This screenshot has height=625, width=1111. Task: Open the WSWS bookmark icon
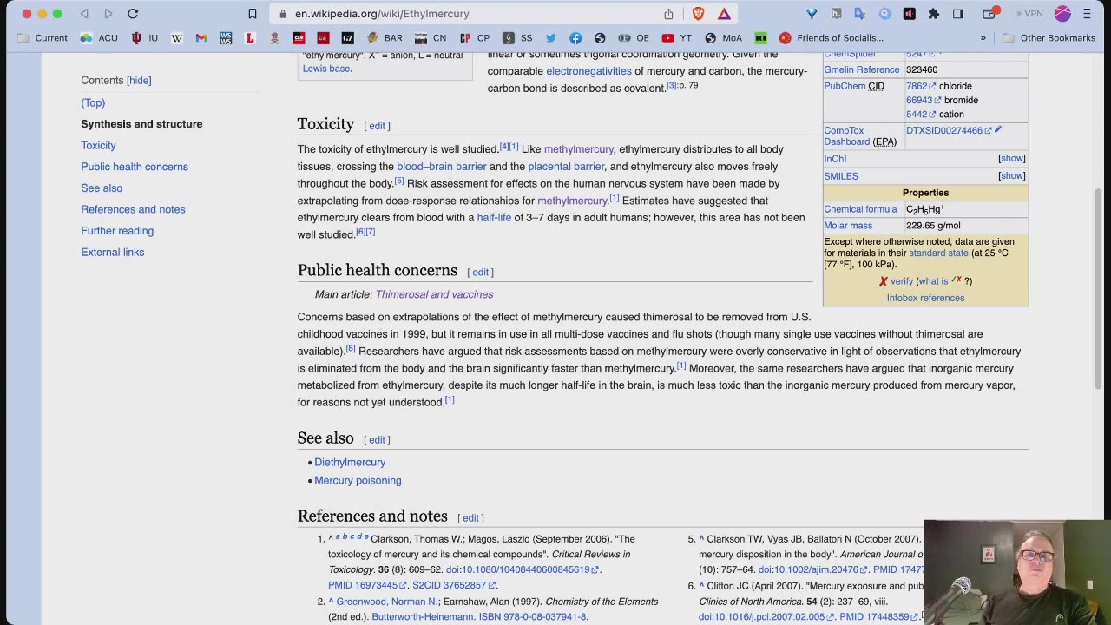click(x=226, y=38)
